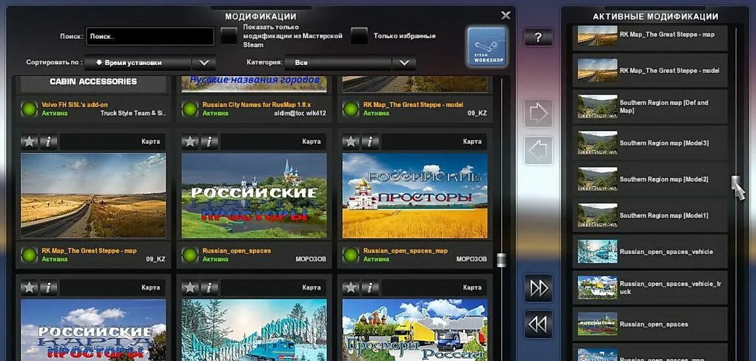Star the bottom-row card with Российские Карта image
The width and height of the screenshot is (756, 361).
(x=30, y=287)
